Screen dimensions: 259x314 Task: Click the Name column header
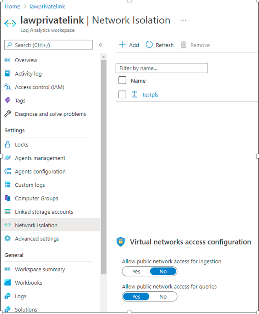pyautogui.click(x=138, y=81)
